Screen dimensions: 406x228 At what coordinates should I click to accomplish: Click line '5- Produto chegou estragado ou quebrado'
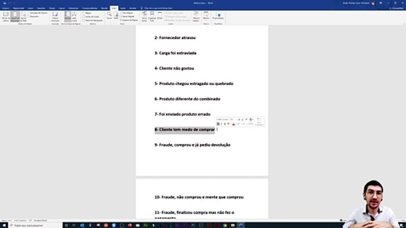194,84
